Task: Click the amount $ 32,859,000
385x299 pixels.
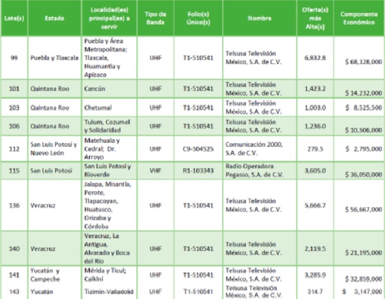Action: [364, 279]
